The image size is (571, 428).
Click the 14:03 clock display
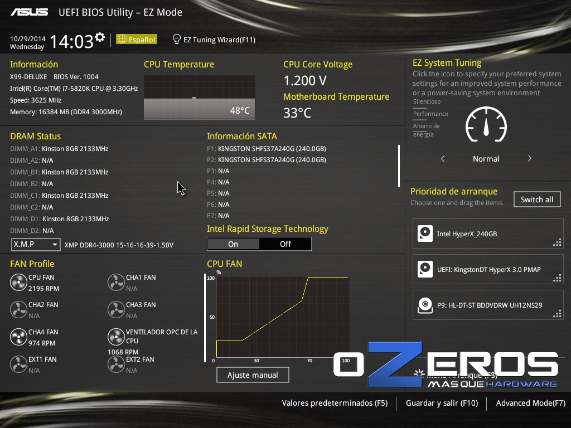click(72, 41)
